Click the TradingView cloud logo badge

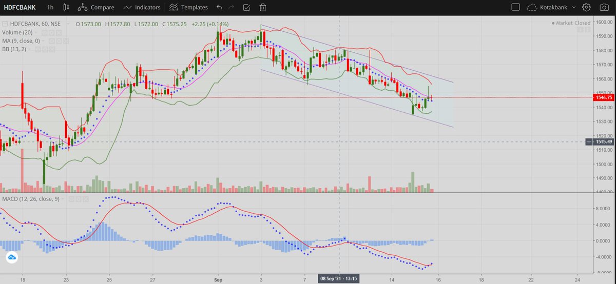click(x=12, y=258)
